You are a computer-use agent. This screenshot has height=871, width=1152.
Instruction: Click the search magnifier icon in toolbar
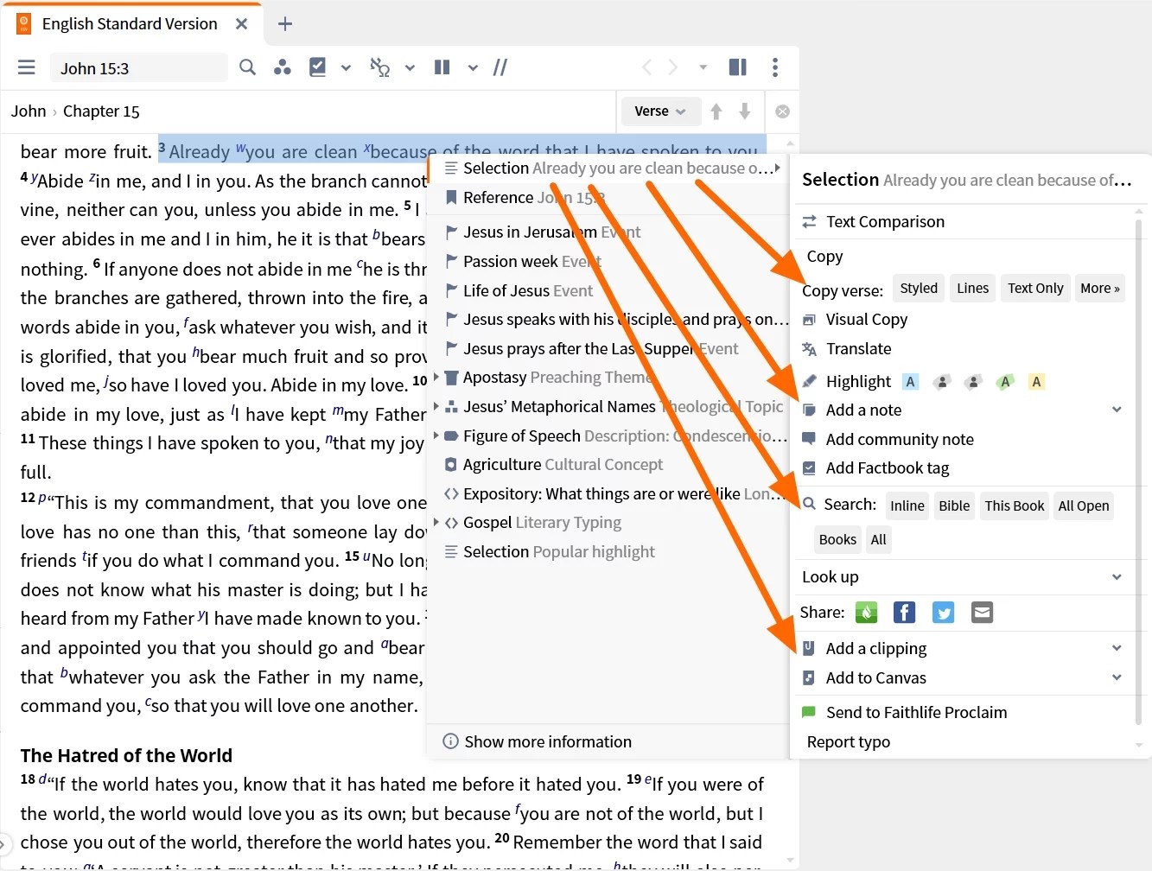(247, 67)
